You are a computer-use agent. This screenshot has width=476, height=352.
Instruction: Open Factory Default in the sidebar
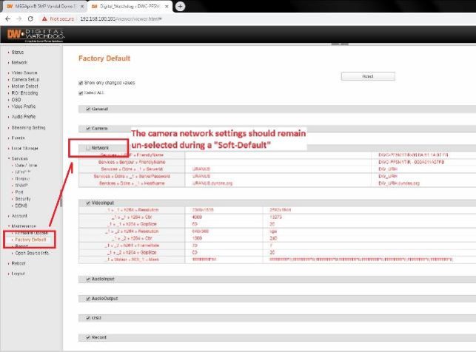[x=30, y=240]
